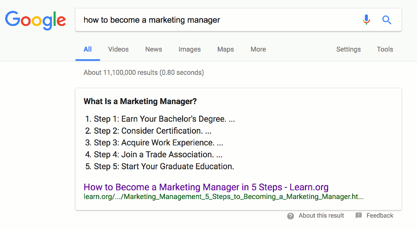This screenshot has width=417, height=229.
Task: Click the Feedback speech bubble icon
Action: 359,216
